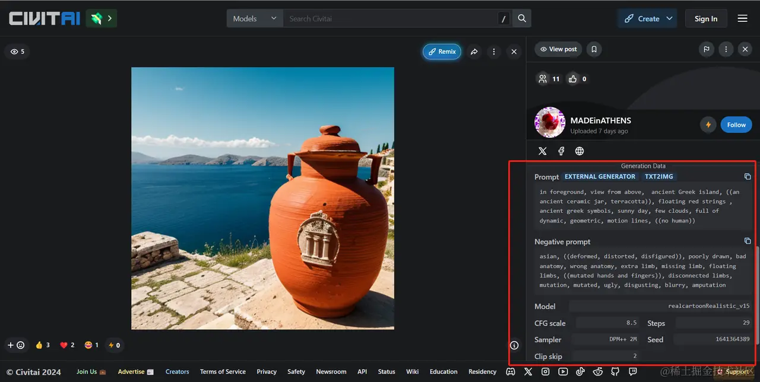Open the GitHub footer icon

615,372
